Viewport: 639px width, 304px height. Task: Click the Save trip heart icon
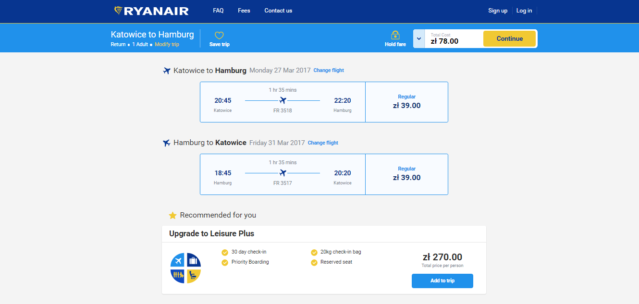[x=219, y=36]
